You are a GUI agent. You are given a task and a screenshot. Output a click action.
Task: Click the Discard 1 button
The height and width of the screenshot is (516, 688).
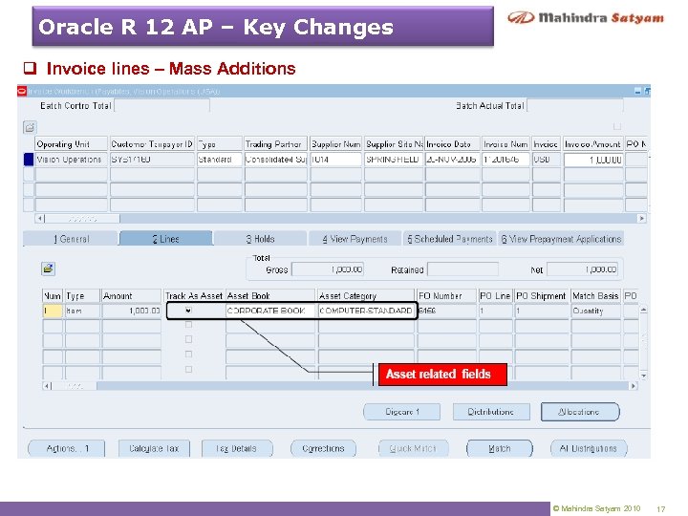tap(402, 412)
